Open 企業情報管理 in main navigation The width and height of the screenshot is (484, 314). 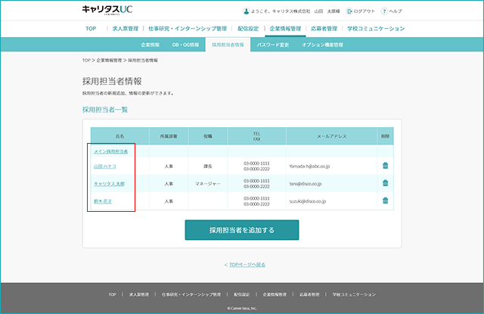coord(285,29)
